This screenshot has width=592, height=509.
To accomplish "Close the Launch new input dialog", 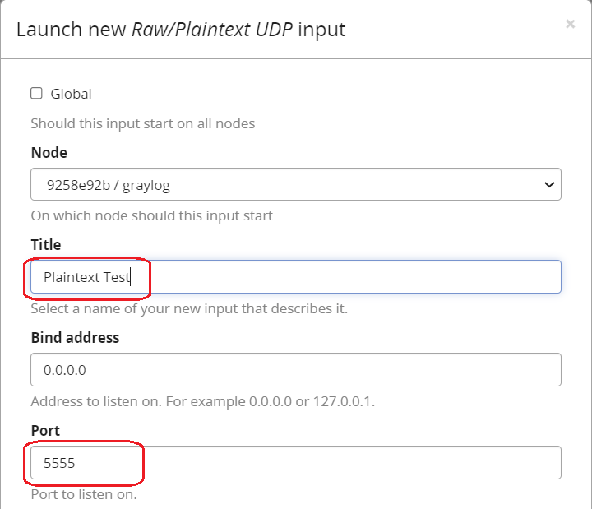I will 570,24.
